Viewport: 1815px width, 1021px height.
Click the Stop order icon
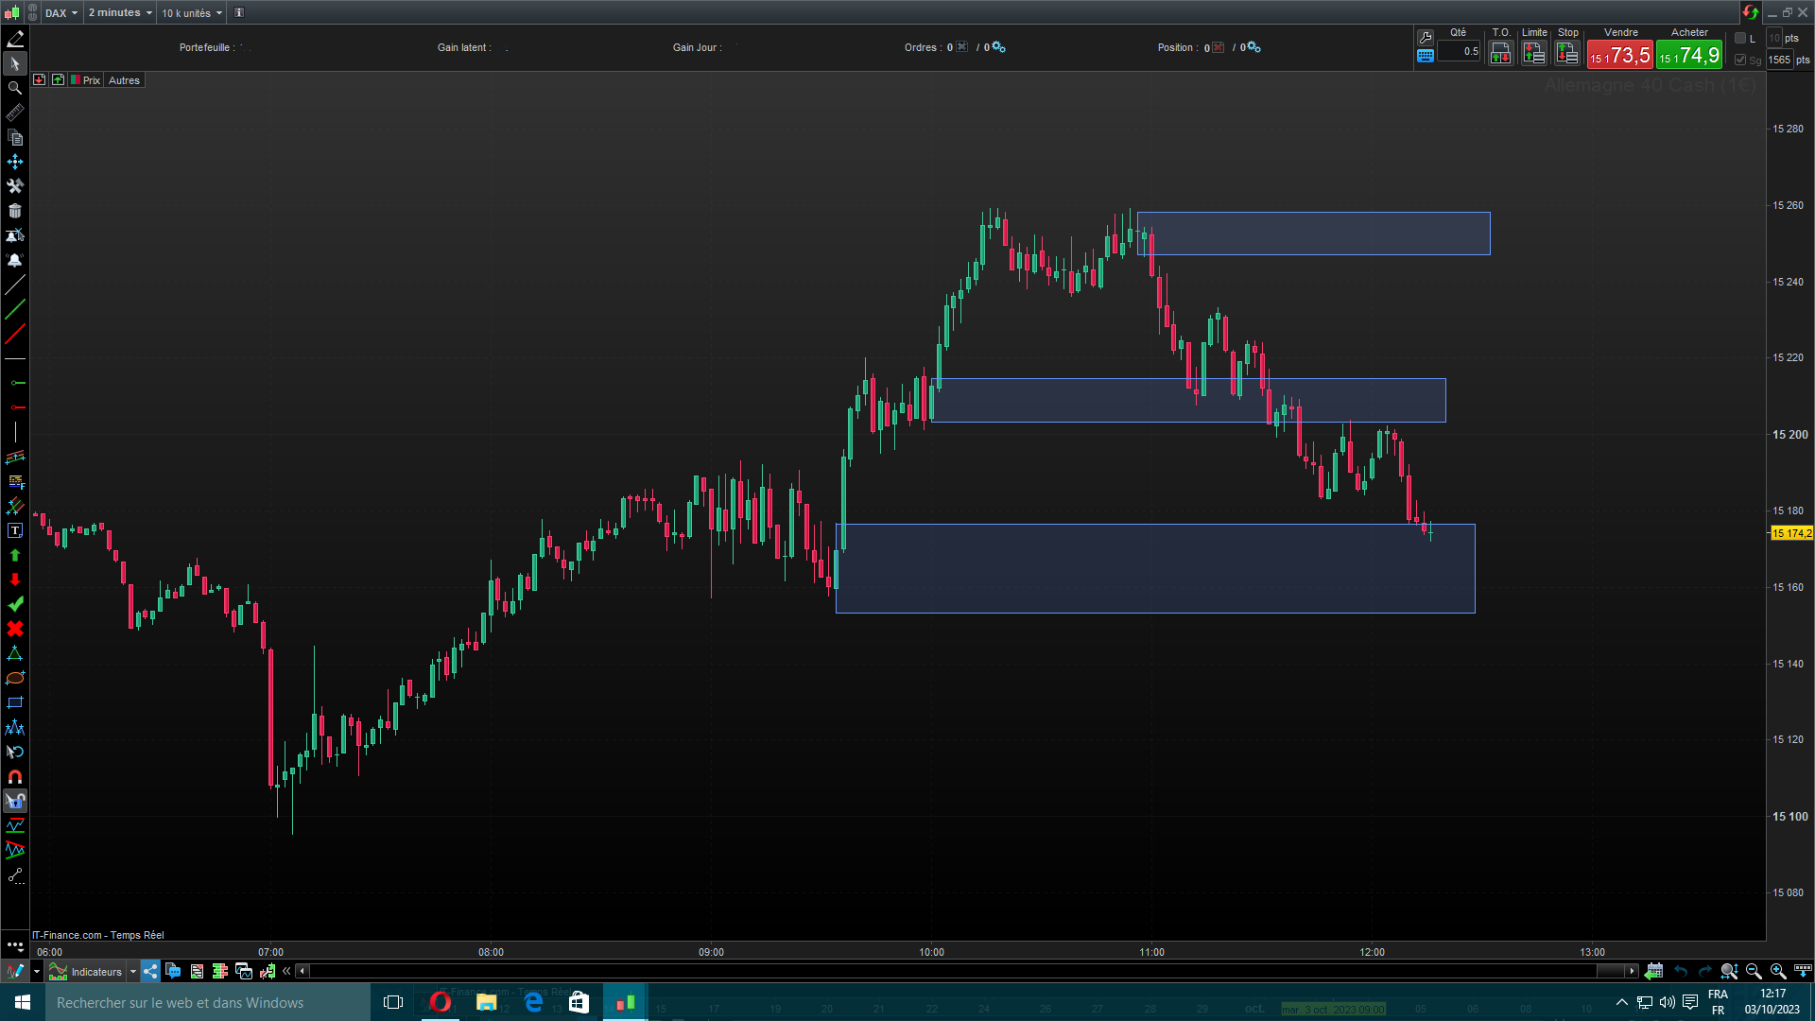tap(1567, 54)
